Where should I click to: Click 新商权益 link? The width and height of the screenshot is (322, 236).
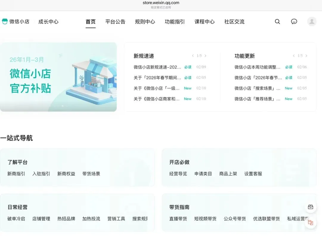coord(66,174)
